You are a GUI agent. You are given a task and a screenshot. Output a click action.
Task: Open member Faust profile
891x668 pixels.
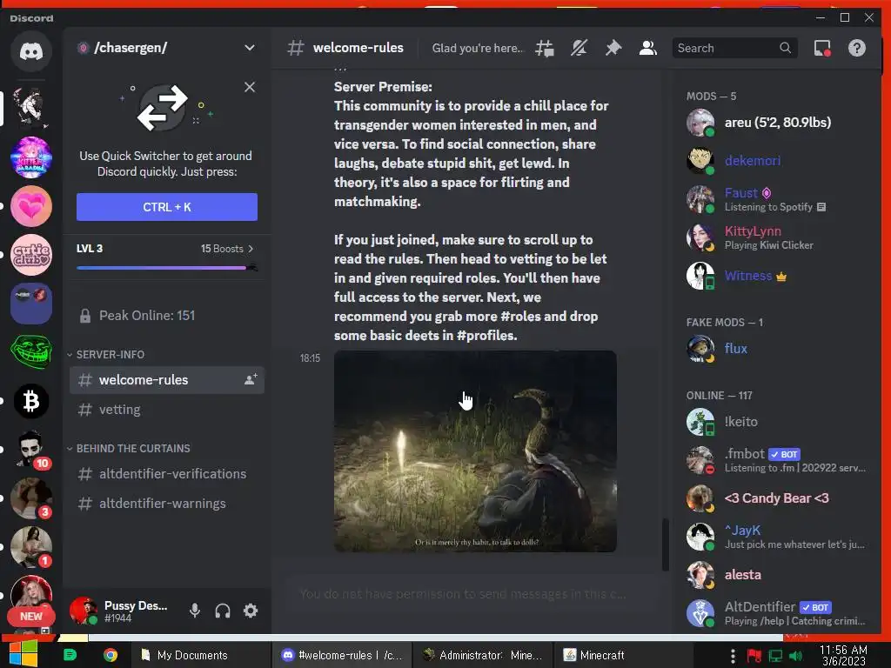[776, 199]
